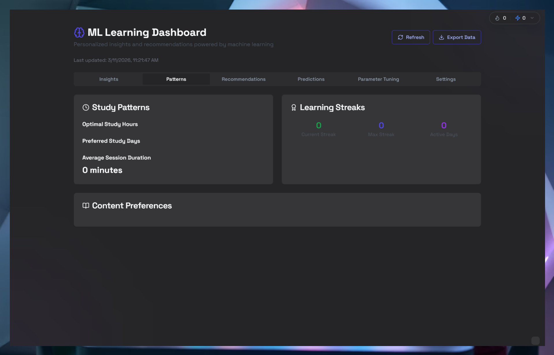554x355 pixels.
Task: Click the Active Days label
Action: tap(444, 135)
